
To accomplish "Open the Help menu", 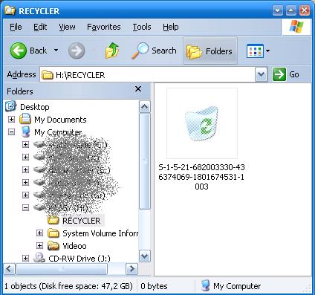I will point(171,27).
